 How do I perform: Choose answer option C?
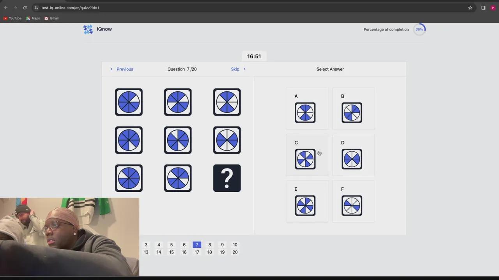click(x=307, y=155)
